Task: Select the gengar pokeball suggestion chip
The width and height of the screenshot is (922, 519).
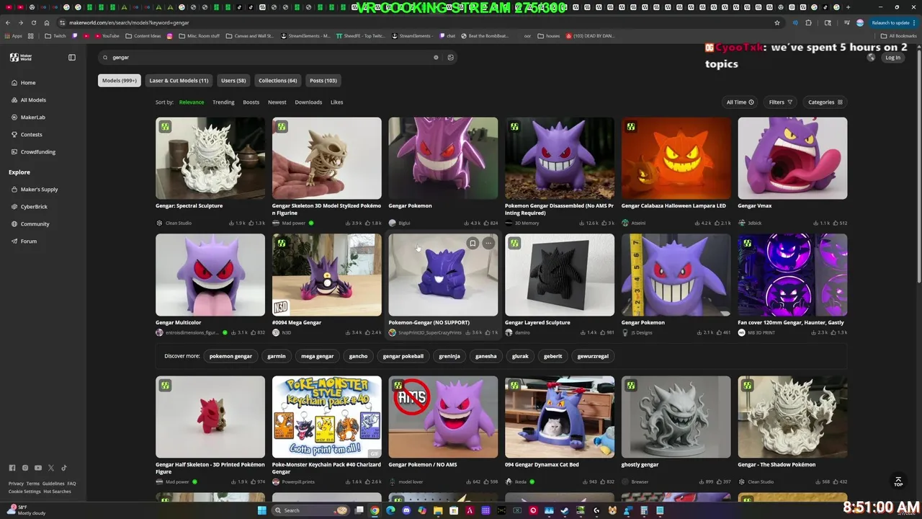Action: click(403, 356)
